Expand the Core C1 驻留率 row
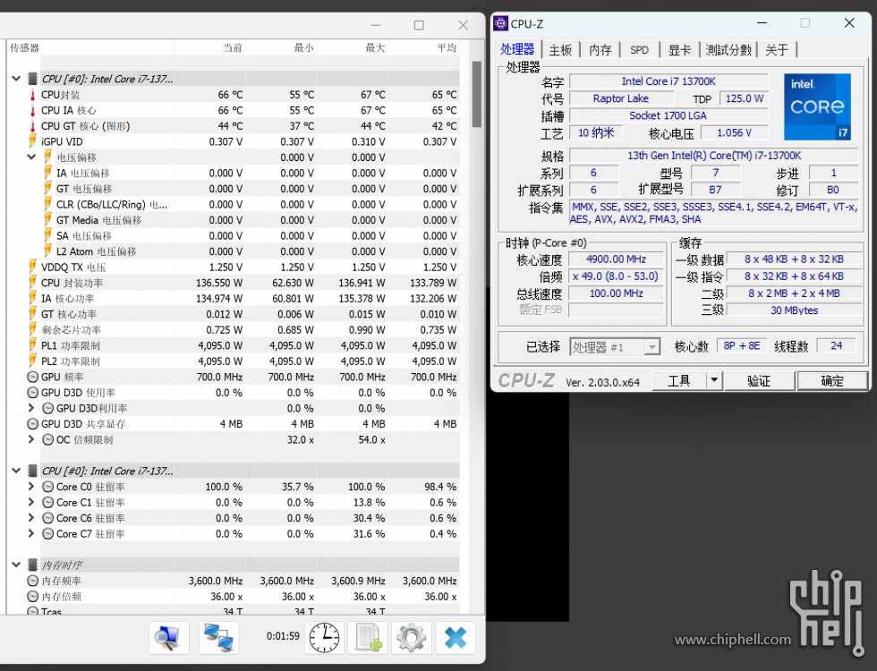The width and height of the screenshot is (877, 671). pos(31,502)
